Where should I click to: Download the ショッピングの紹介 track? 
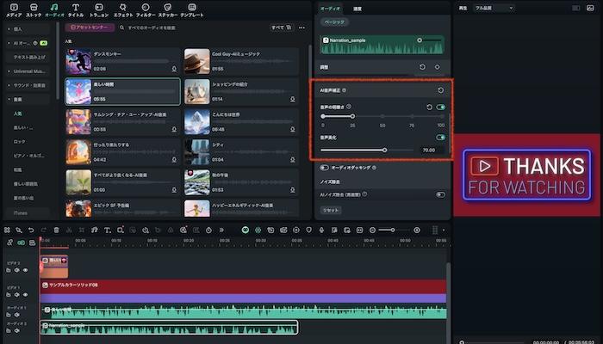[x=293, y=99]
